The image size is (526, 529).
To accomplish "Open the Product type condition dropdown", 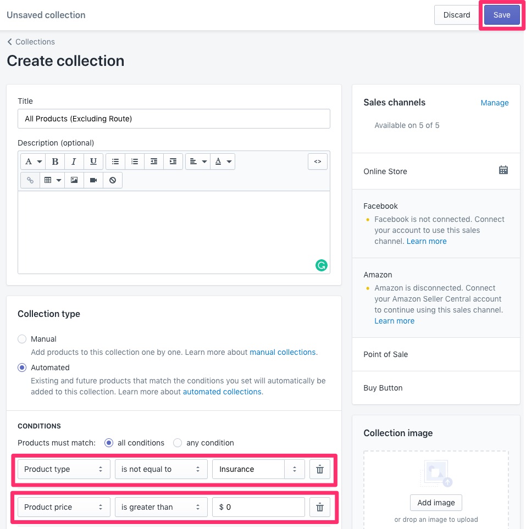I will [64, 469].
